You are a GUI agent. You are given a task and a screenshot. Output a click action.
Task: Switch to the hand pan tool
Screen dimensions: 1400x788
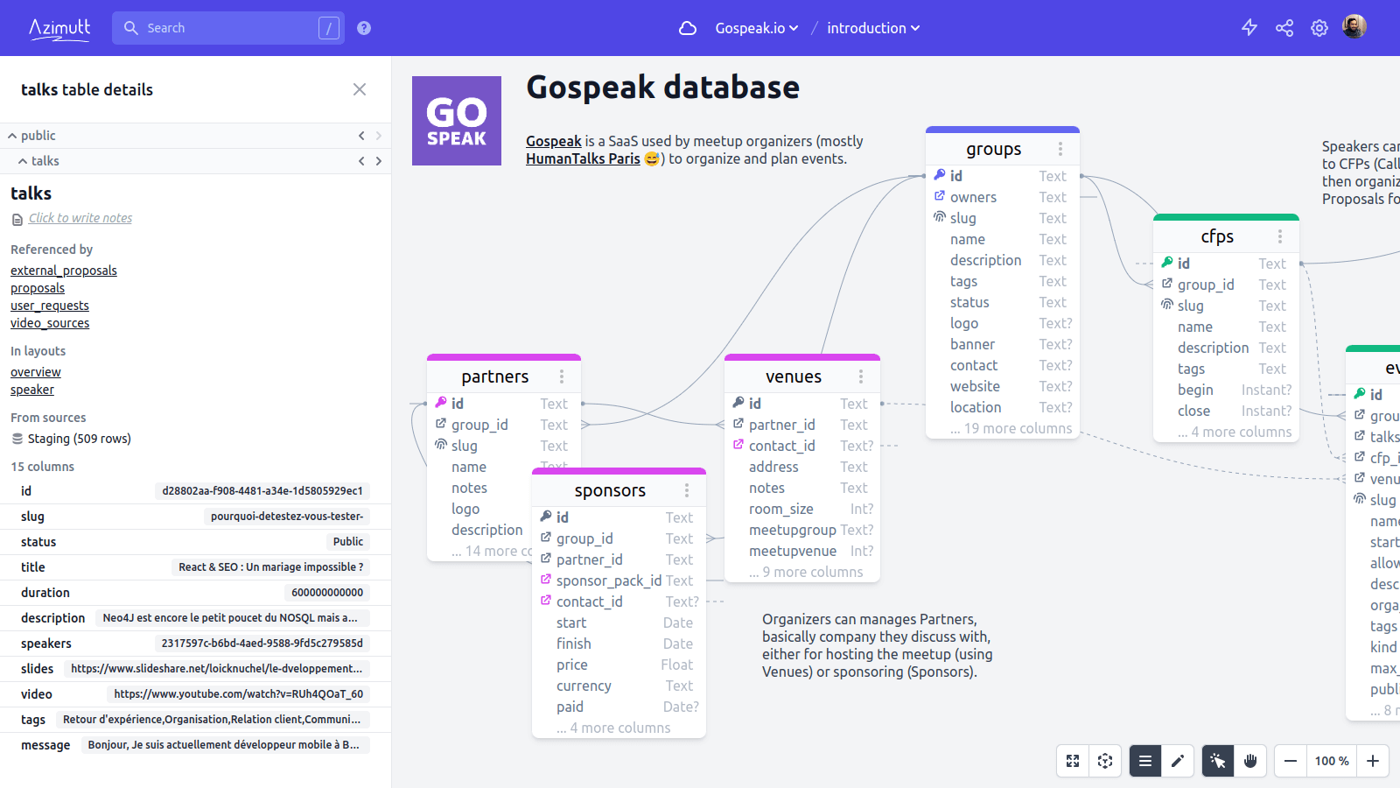1250,761
